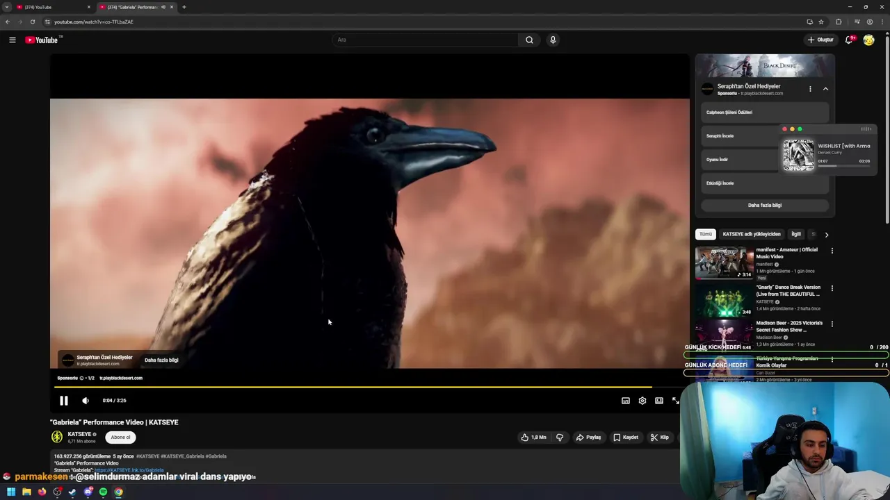Select Seraph'ı İncele ad option
The image size is (890, 500).
(739, 136)
